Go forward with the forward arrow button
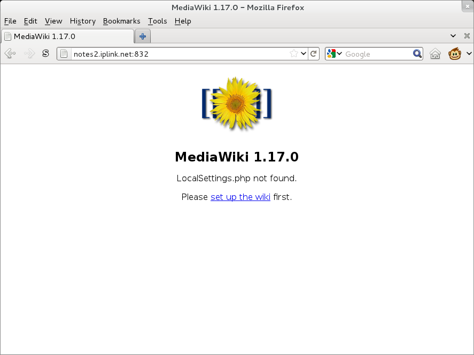Image resolution: width=474 pixels, height=355 pixels. coord(29,54)
